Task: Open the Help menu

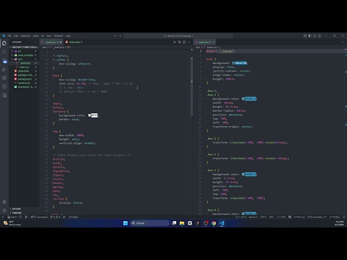Action: tap(68, 36)
